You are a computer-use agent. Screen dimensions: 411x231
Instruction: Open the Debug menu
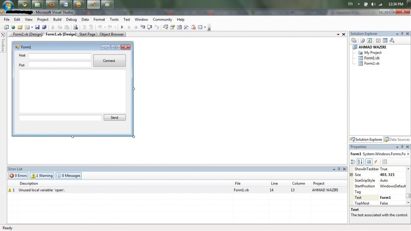[x=71, y=19]
